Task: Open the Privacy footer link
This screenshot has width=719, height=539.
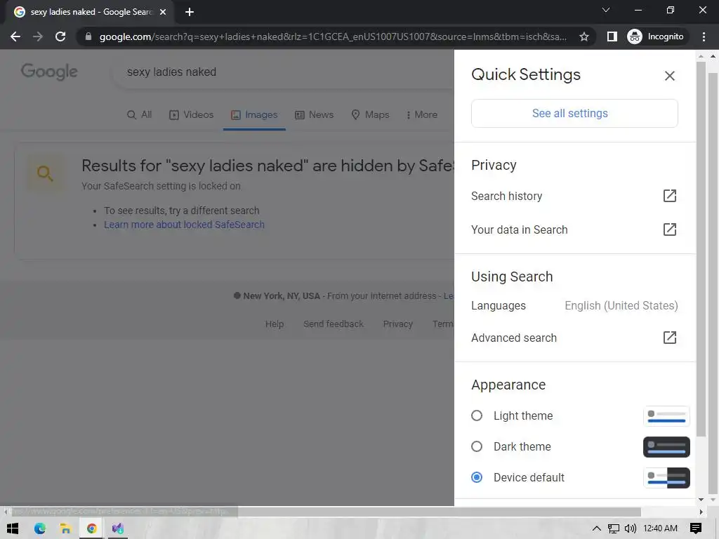Action: (397, 324)
